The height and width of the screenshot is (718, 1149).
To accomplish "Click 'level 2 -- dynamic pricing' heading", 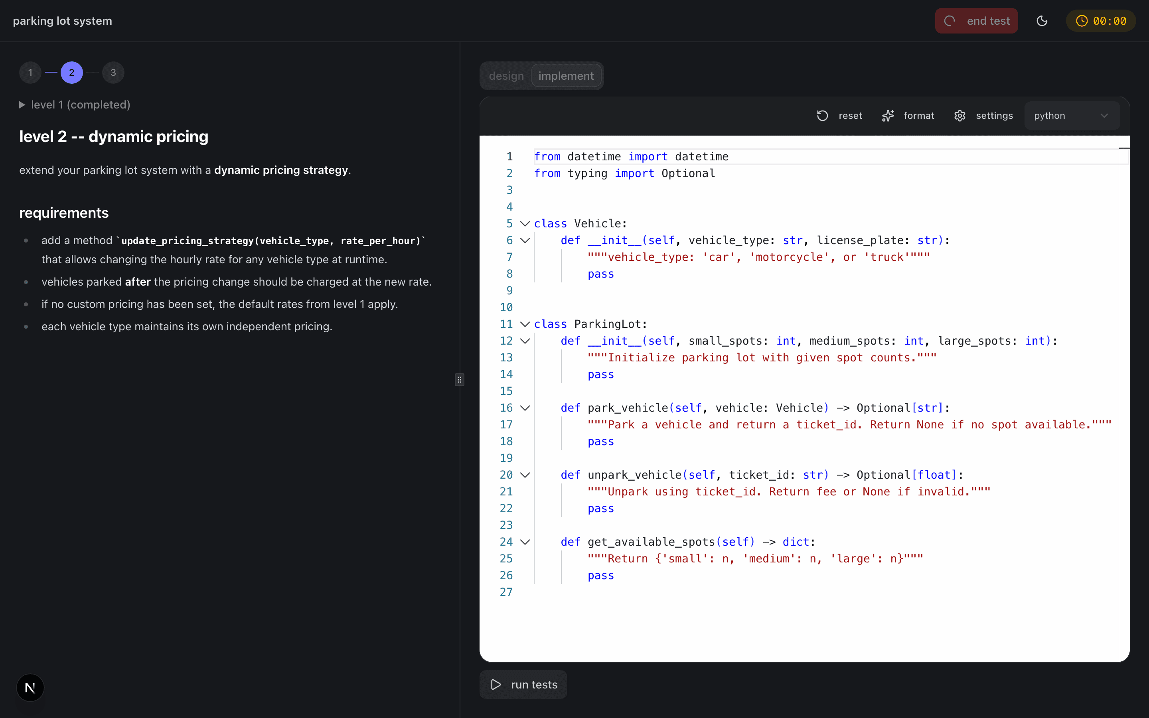I will point(114,136).
